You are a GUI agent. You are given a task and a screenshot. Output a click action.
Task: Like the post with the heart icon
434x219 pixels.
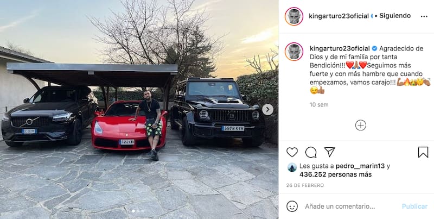click(292, 152)
